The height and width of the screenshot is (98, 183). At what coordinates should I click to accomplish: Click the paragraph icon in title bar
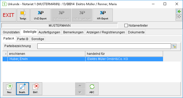coord(4,4)
